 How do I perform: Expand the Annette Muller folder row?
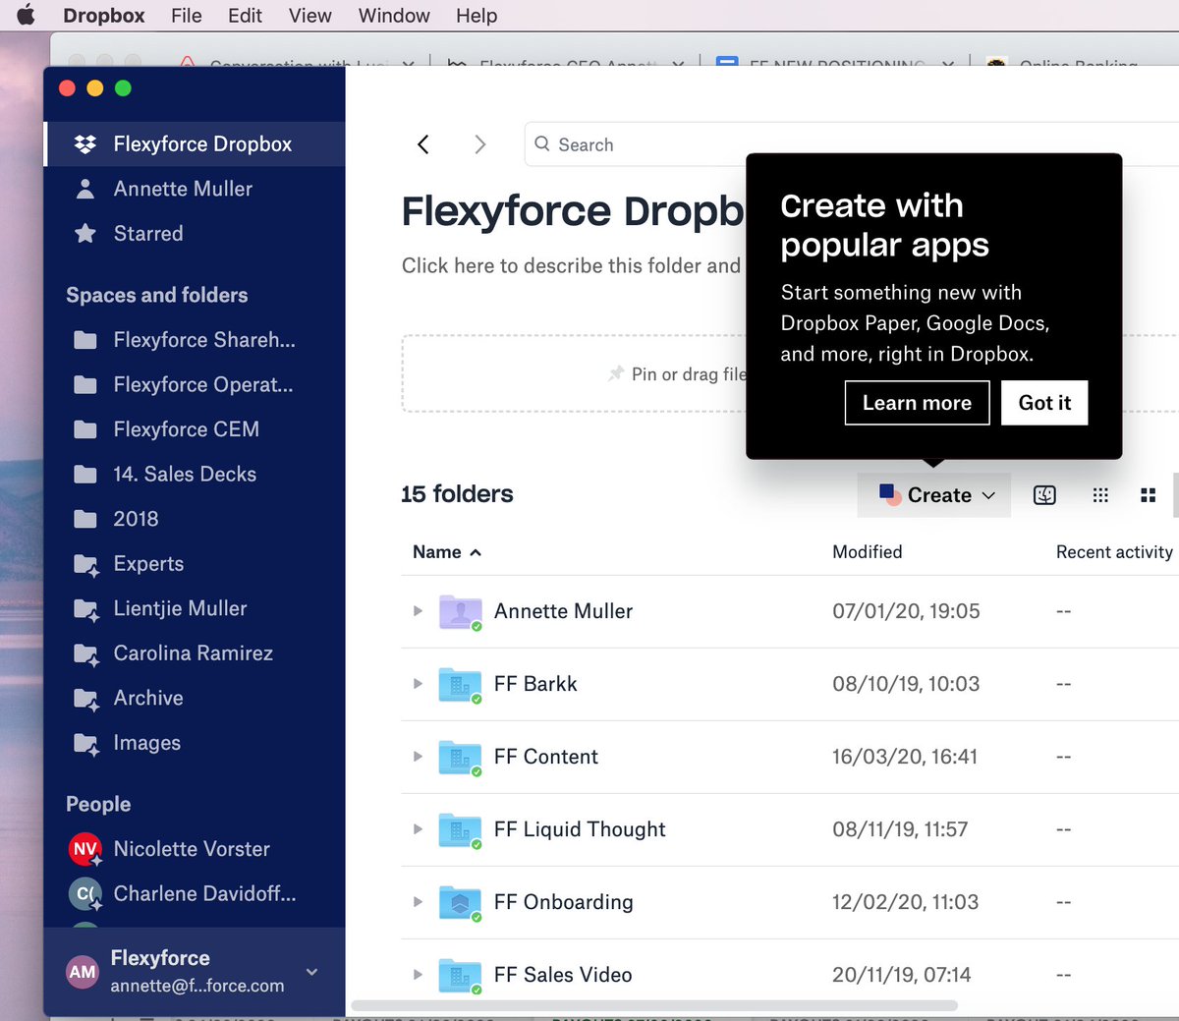coord(418,611)
